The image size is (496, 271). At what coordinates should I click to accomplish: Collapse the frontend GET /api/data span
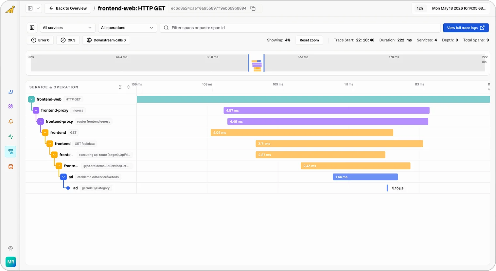[50, 143]
